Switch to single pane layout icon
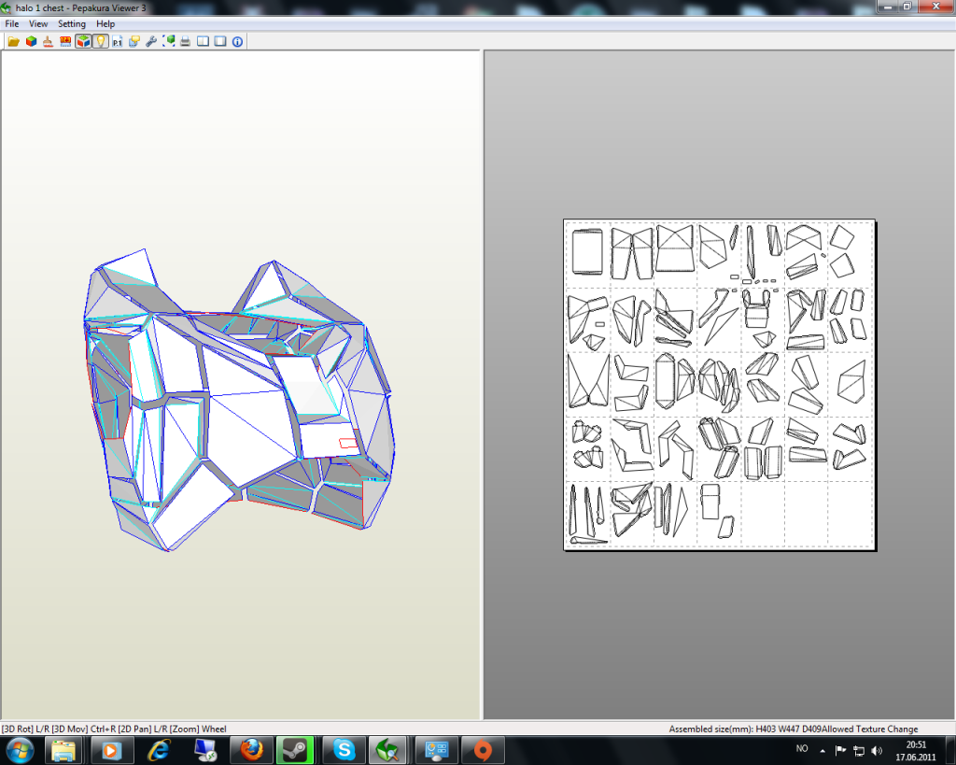The height and width of the screenshot is (765, 956). [x=220, y=41]
